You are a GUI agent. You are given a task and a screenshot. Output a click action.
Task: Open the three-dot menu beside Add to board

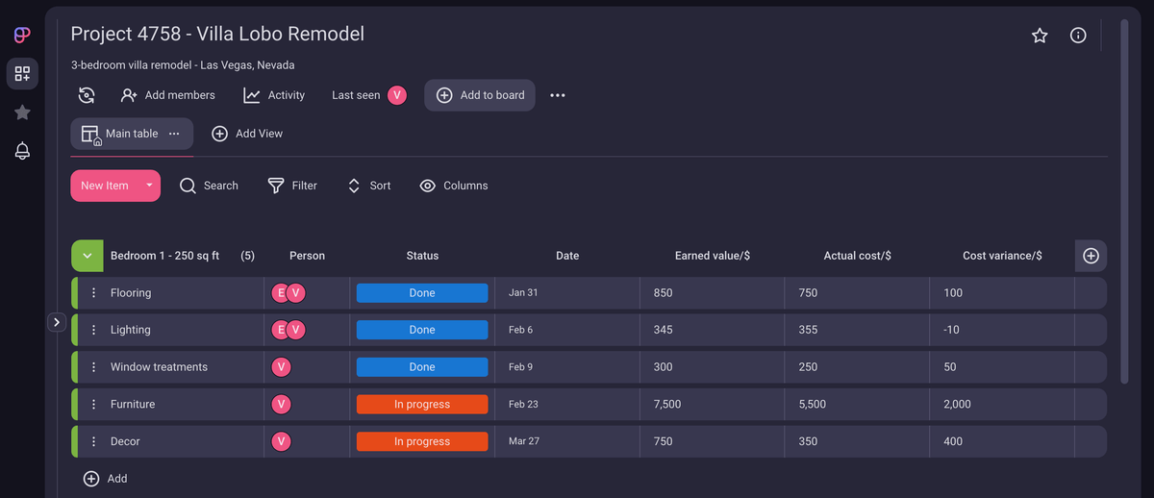pyautogui.click(x=558, y=95)
